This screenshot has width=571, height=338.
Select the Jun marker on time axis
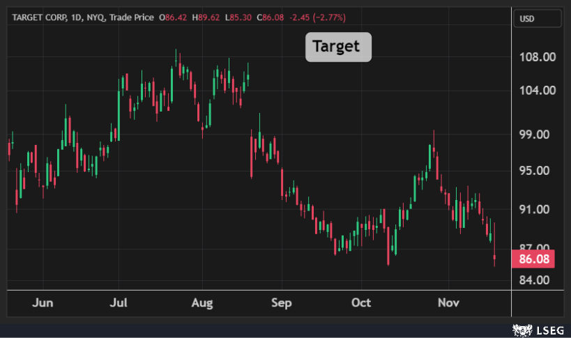(x=43, y=303)
